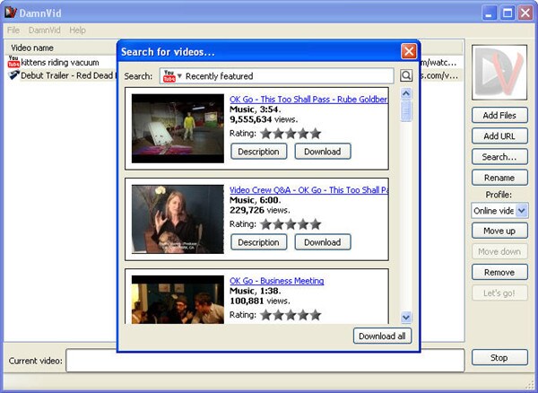Maximize the DamnVid window
Screen dimensions: 538x393
click(x=508, y=13)
